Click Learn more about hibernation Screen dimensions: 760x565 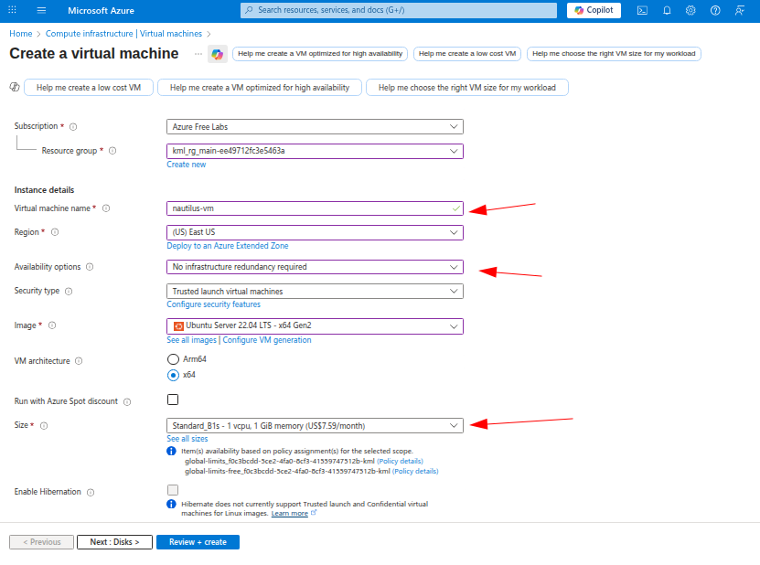(289, 513)
